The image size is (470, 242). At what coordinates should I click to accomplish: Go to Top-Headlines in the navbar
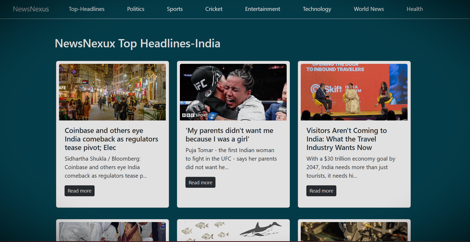(x=87, y=9)
